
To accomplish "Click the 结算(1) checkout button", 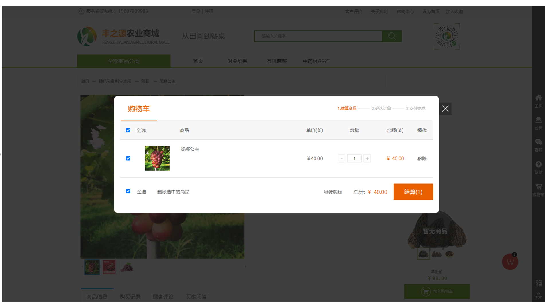I will [x=413, y=192].
